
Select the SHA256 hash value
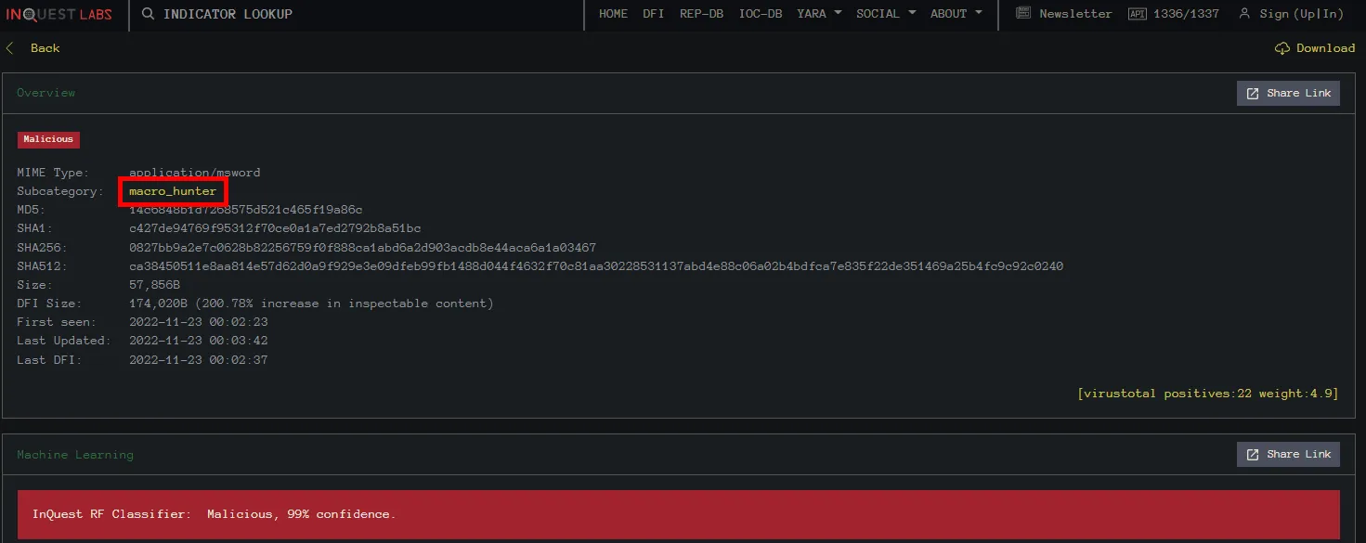click(x=362, y=248)
